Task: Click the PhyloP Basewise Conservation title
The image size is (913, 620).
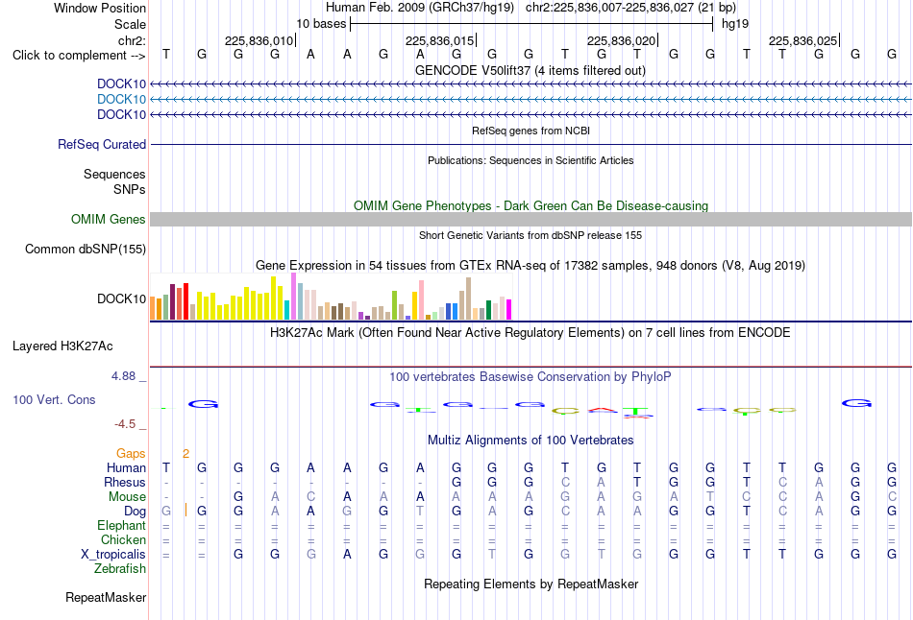Action: pyautogui.click(x=531, y=377)
